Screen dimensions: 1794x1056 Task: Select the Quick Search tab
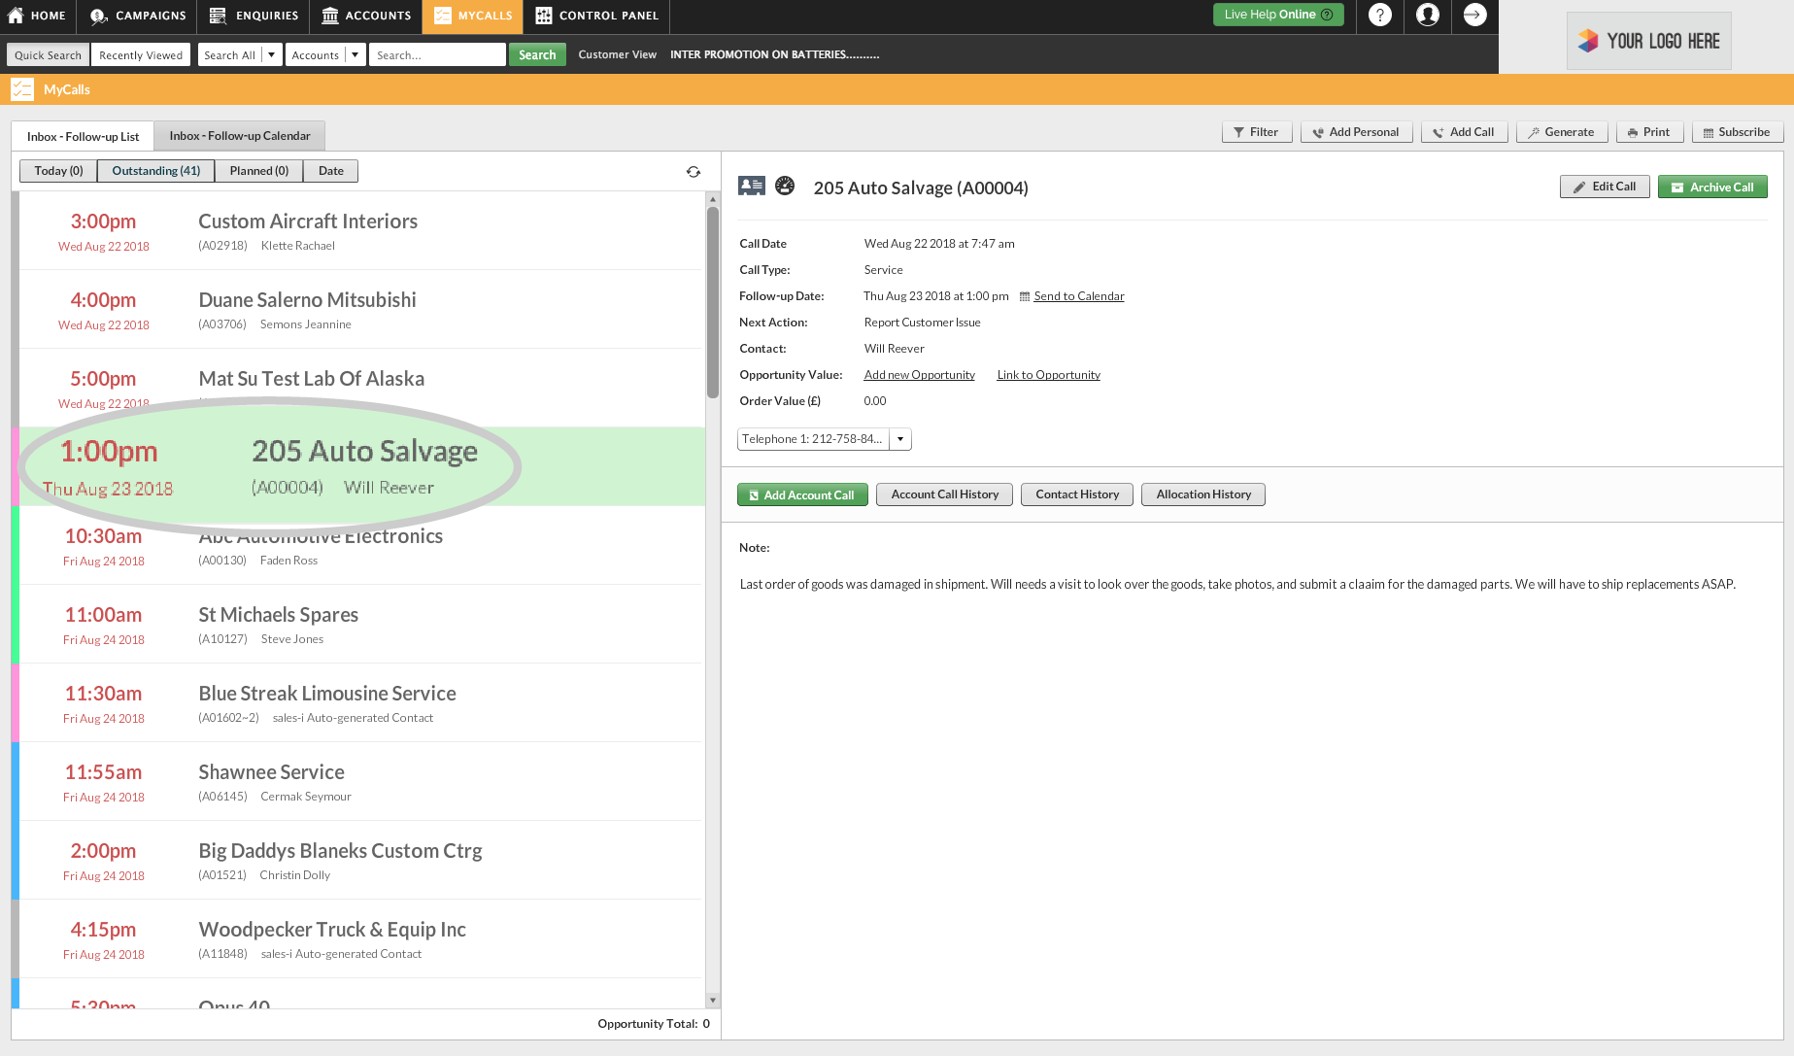(49, 55)
